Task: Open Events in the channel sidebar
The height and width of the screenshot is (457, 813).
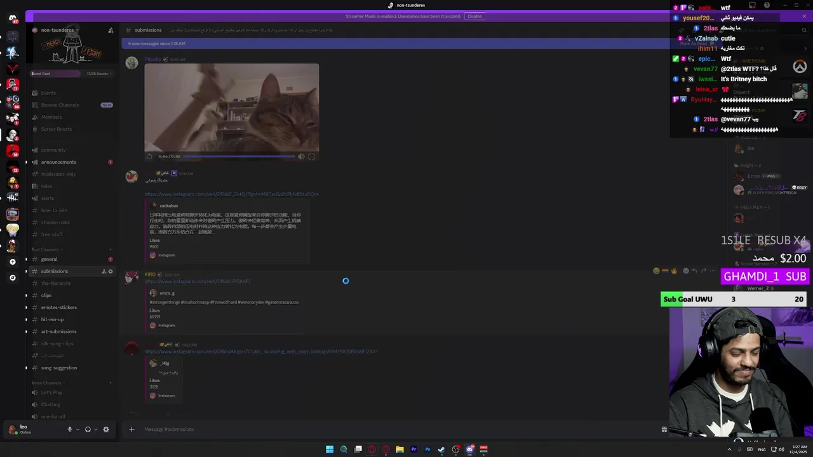Action: coord(72,93)
